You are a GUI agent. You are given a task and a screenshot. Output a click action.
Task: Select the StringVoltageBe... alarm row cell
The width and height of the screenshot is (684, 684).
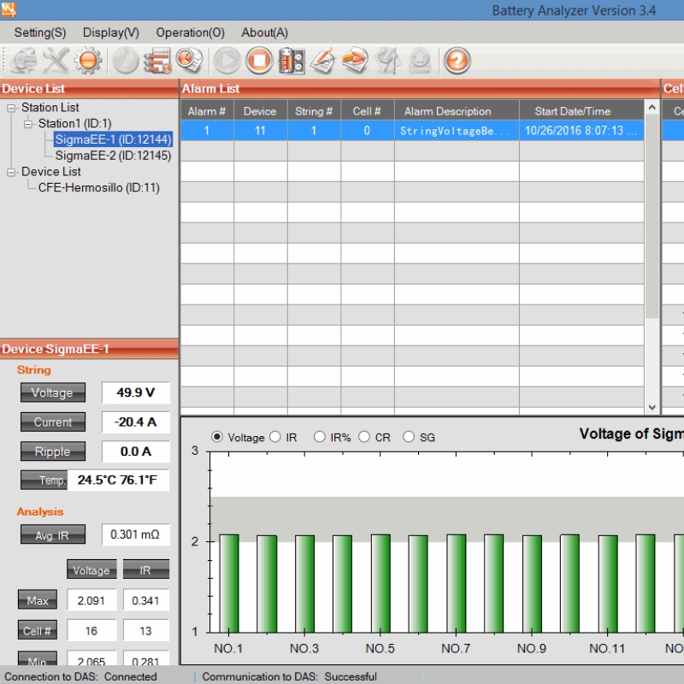(457, 131)
